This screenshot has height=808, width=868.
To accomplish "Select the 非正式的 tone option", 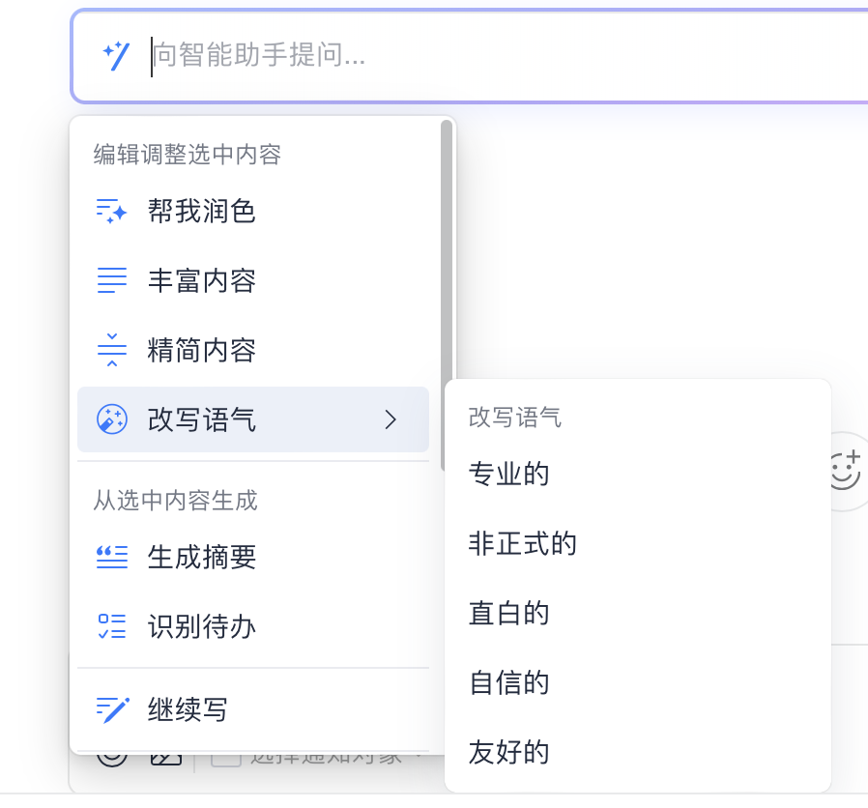I will 522,543.
